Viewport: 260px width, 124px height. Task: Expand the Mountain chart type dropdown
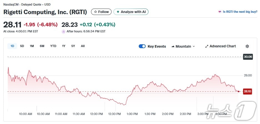pos(193,46)
